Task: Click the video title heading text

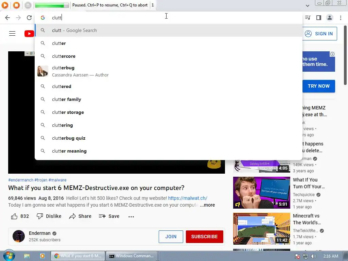Action: point(96,188)
